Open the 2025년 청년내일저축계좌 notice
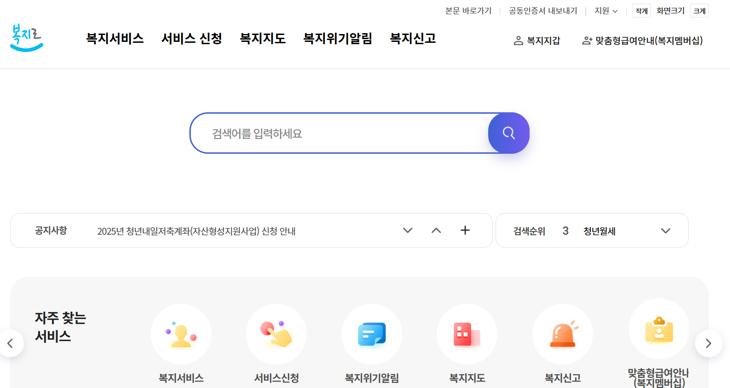Viewport: 730px width, 388px height. coord(196,231)
